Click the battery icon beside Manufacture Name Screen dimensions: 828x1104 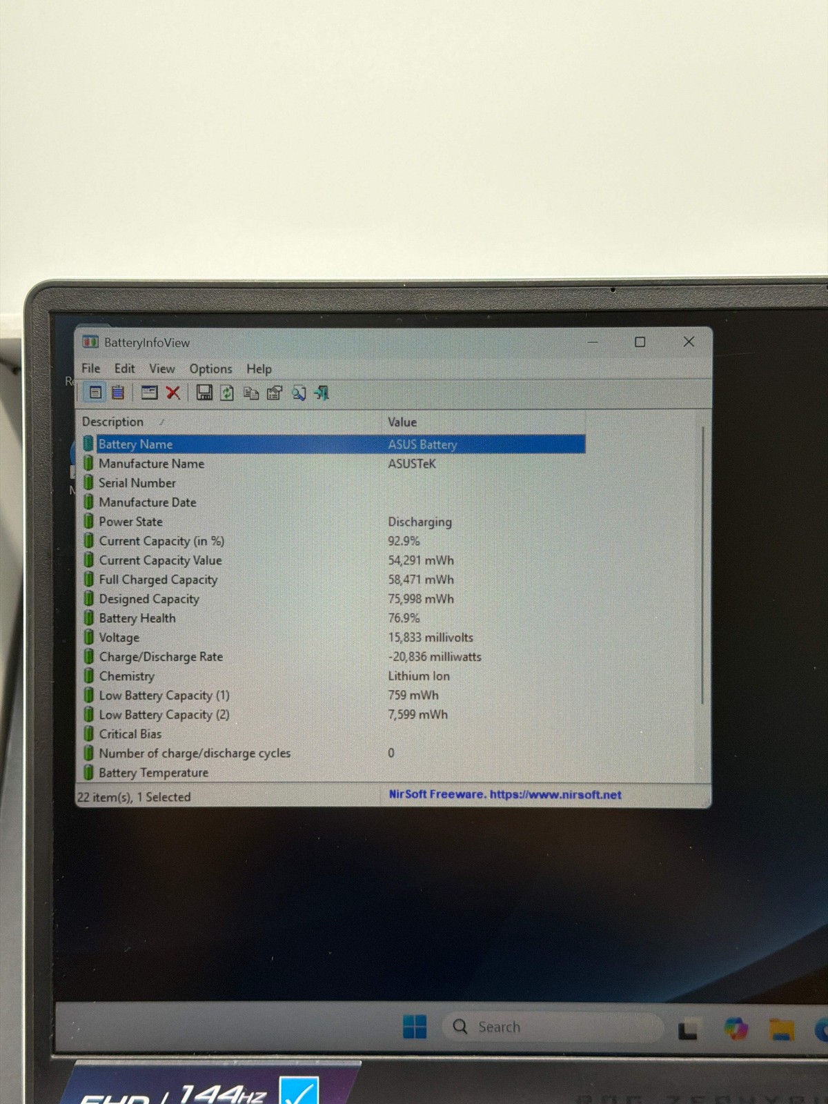[88, 463]
